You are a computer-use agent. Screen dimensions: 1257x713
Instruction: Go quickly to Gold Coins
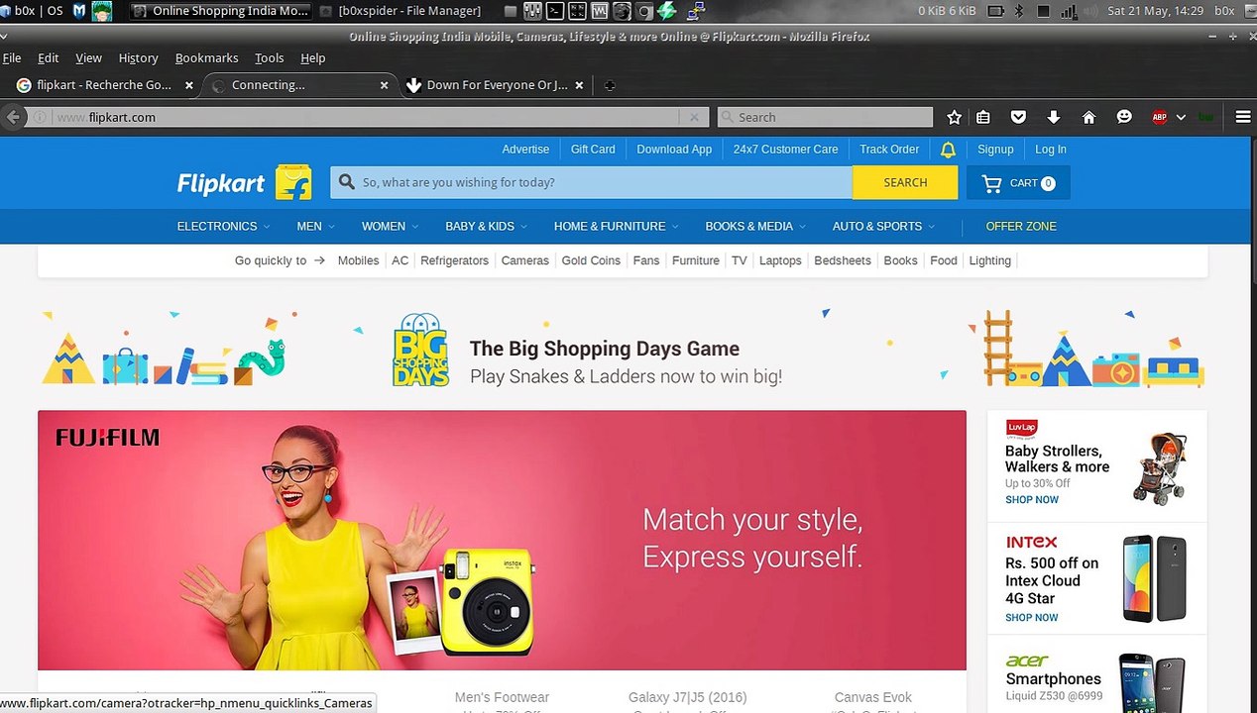pyautogui.click(x=591, y=260)
